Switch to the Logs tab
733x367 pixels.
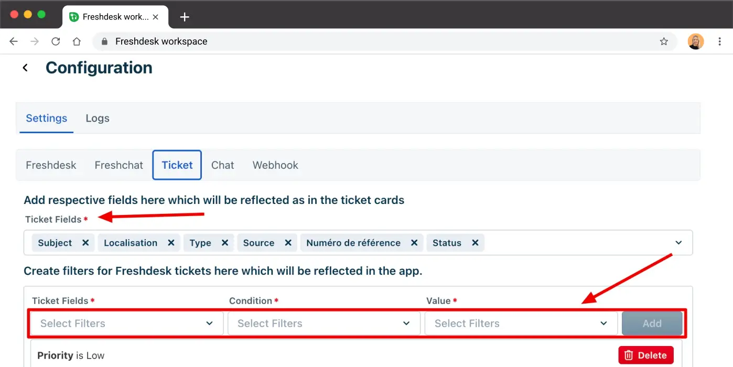click(x=98, y=118)
